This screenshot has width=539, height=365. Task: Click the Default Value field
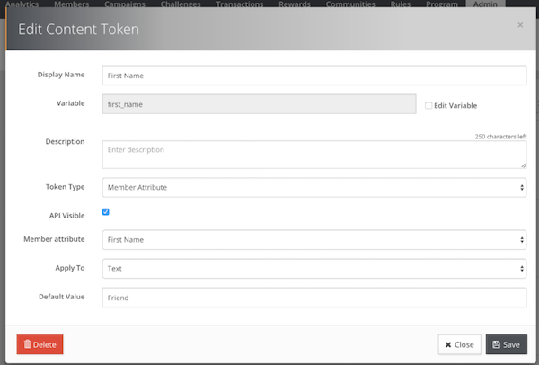(314, 297)
